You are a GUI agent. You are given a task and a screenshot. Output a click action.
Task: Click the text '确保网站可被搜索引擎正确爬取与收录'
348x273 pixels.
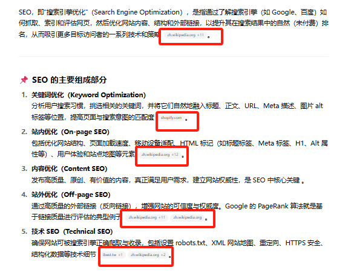point(87,243)
